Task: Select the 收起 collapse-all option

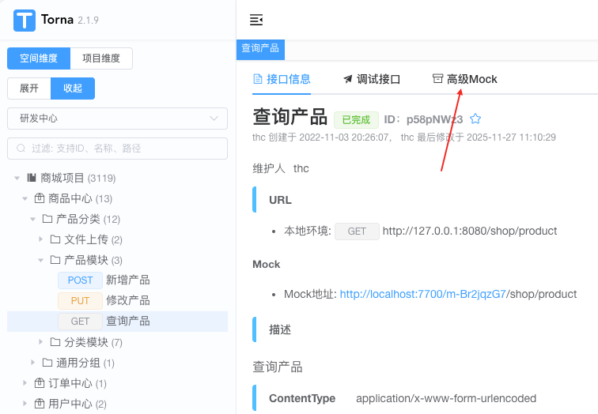Action: (x=73, y=88)
